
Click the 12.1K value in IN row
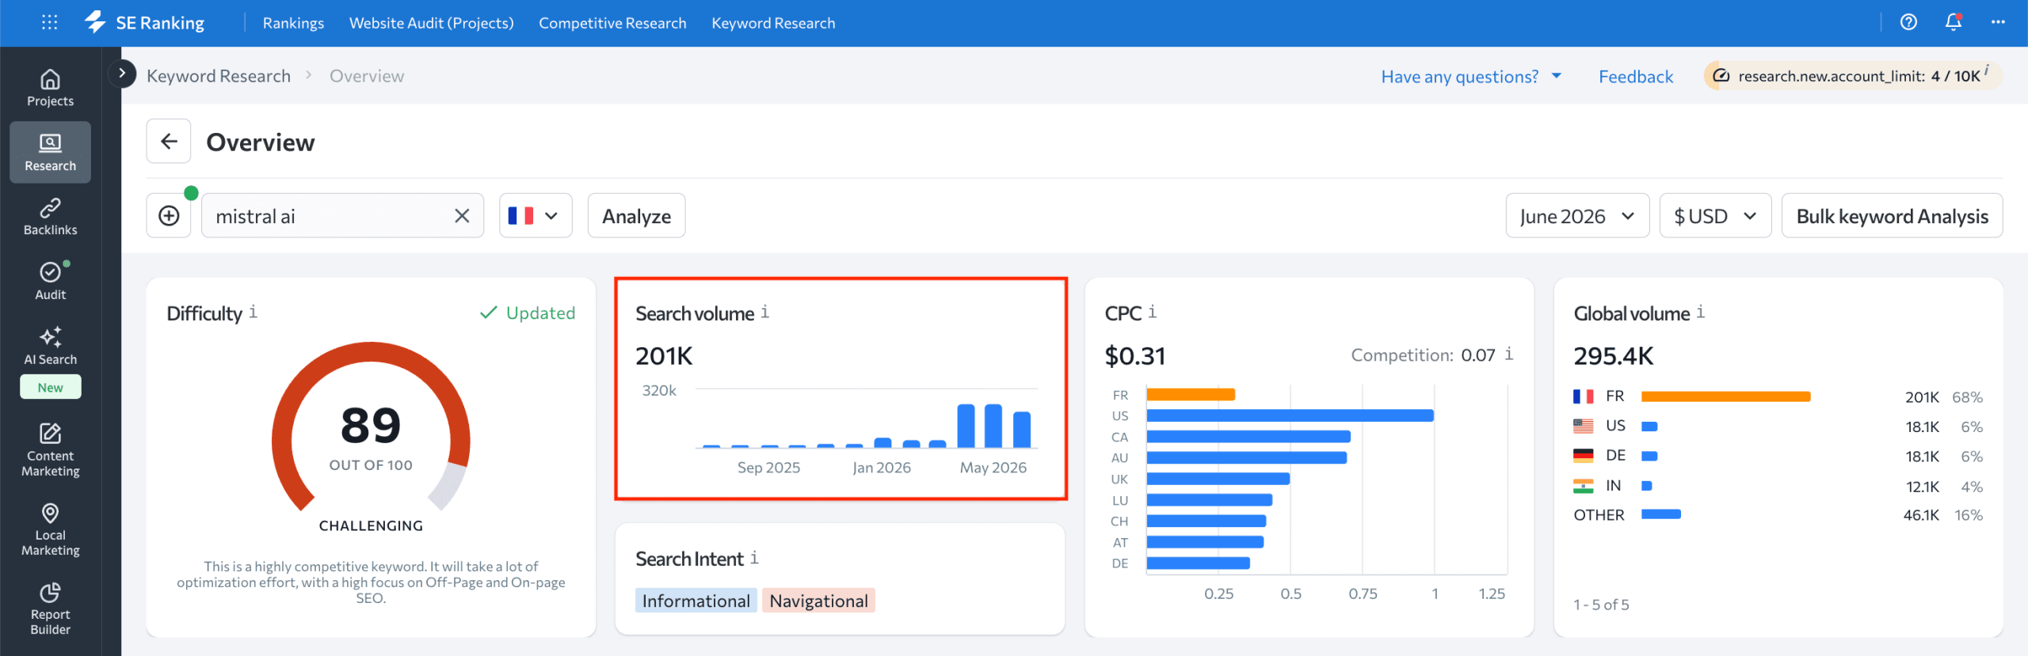point(1923,487)
